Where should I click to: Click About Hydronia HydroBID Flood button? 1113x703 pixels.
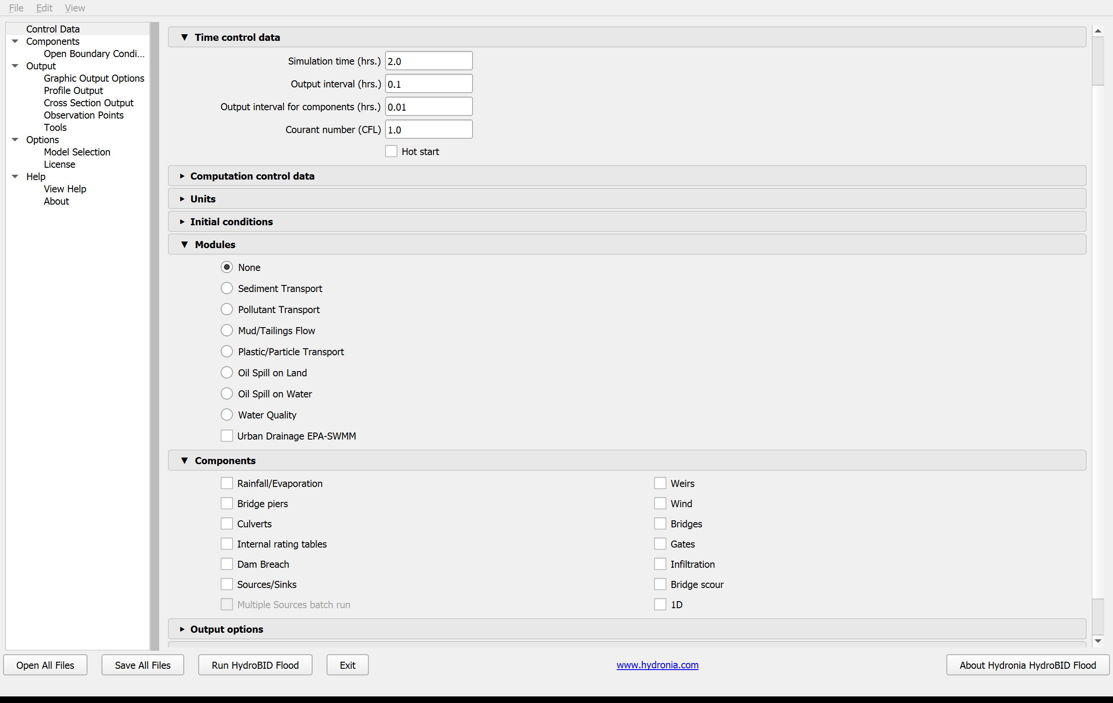[x=1027, y=665]
